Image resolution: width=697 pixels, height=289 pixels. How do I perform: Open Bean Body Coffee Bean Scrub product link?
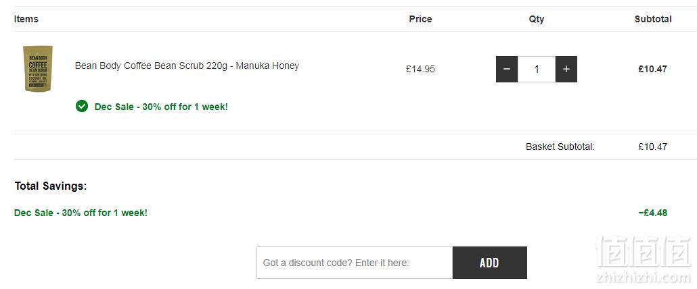coord(187,65)
